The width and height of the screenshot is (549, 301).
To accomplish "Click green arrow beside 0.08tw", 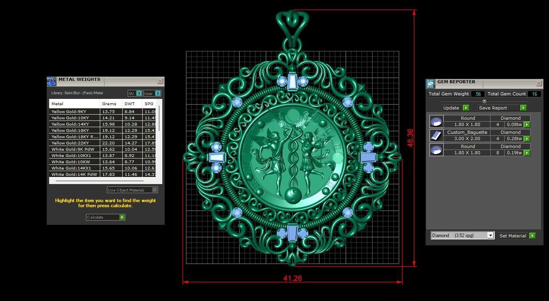I will click(x=527, y=124).
